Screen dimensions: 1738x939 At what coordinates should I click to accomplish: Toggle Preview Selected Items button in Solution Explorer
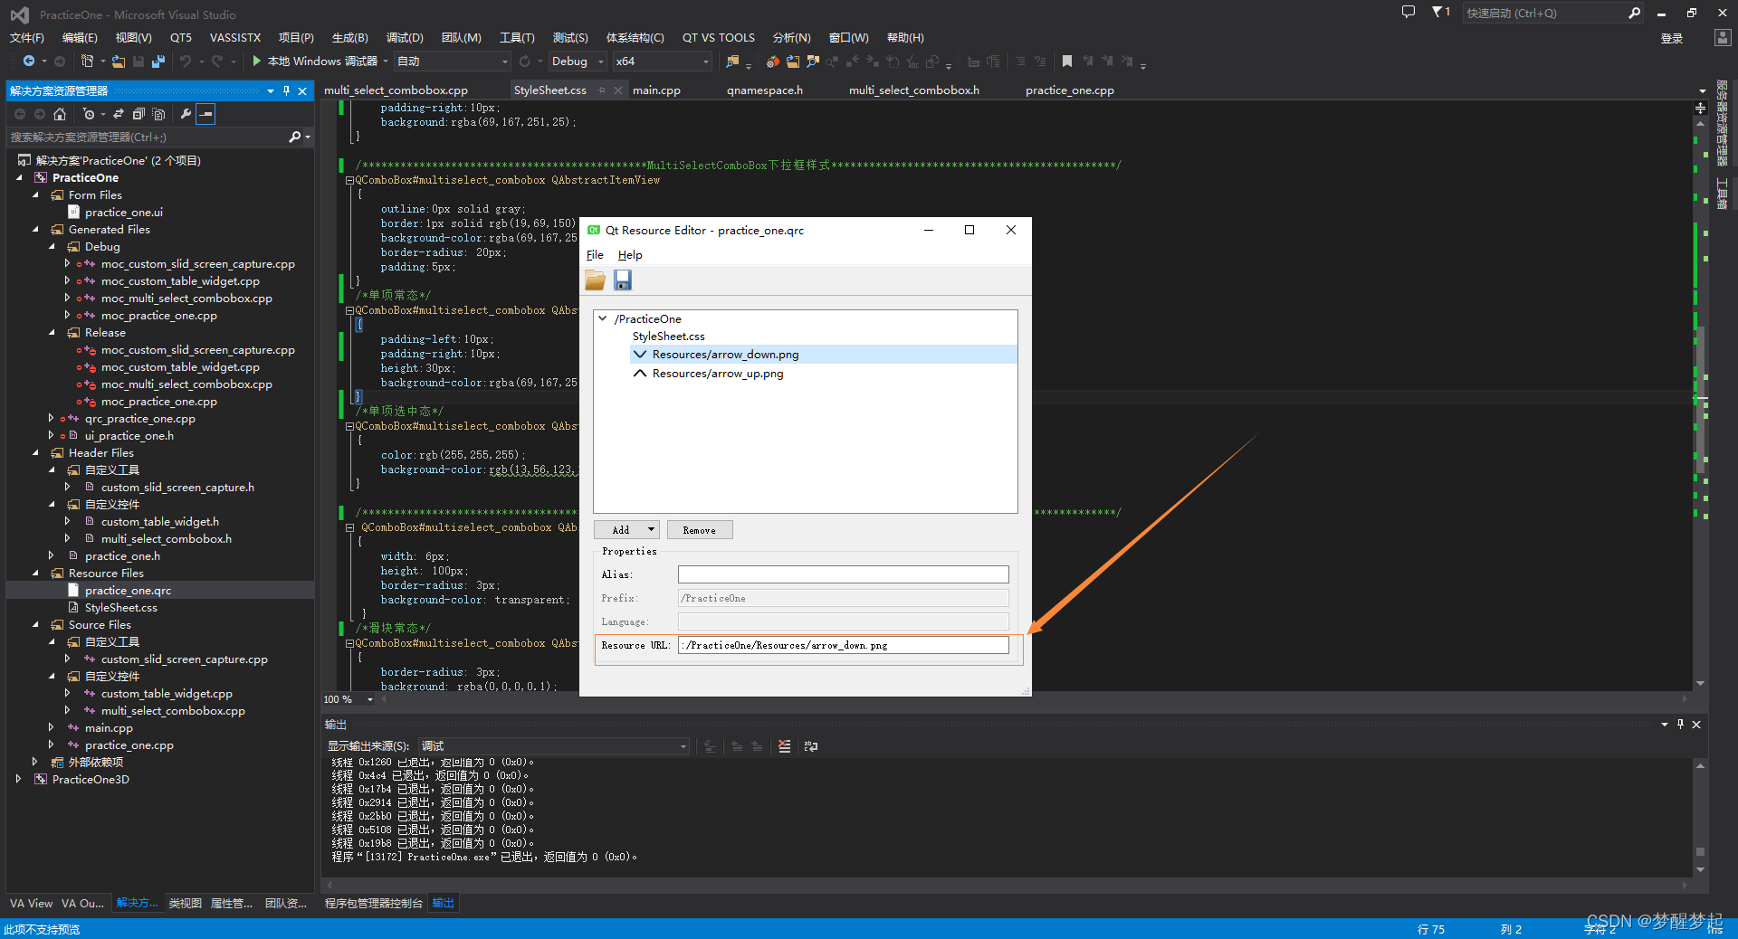click(206, 114)
